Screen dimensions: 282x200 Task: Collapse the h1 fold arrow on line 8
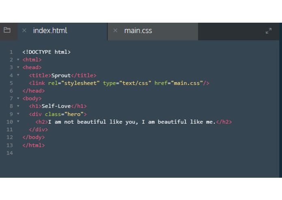[18, 106]
